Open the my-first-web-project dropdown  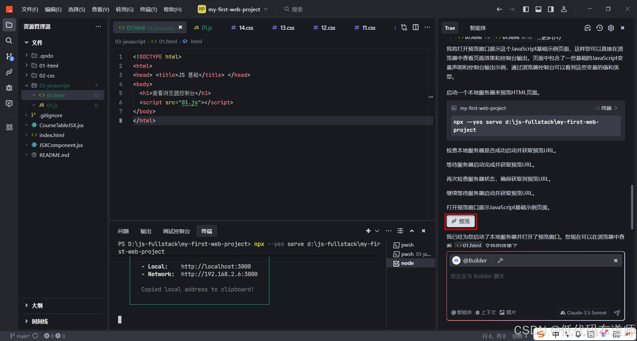click(x=233, y=9)
